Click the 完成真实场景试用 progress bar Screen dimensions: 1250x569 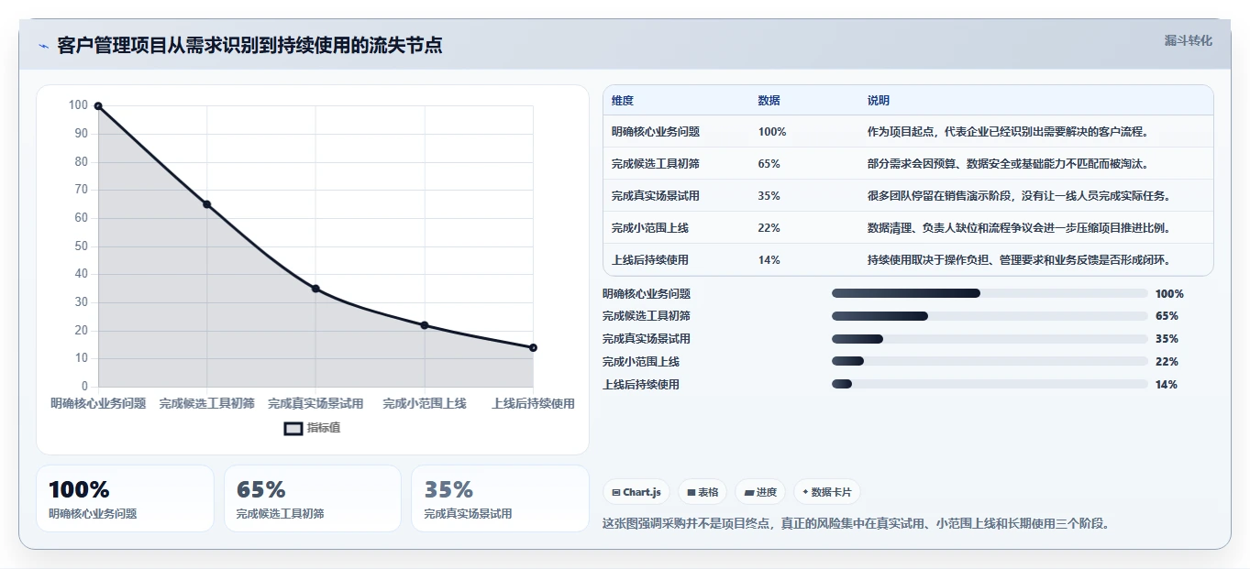click(x=990, y=339)
